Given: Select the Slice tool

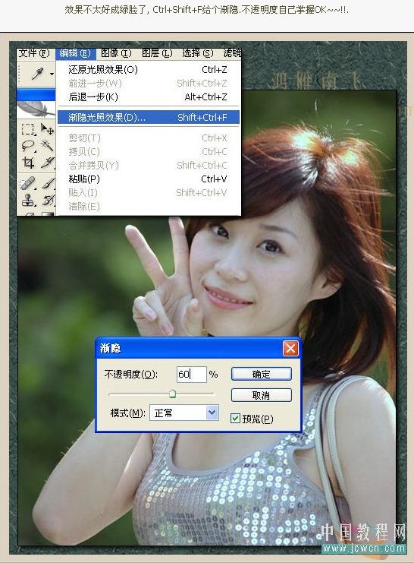Looking at the screenshot, I should point(48,163).
